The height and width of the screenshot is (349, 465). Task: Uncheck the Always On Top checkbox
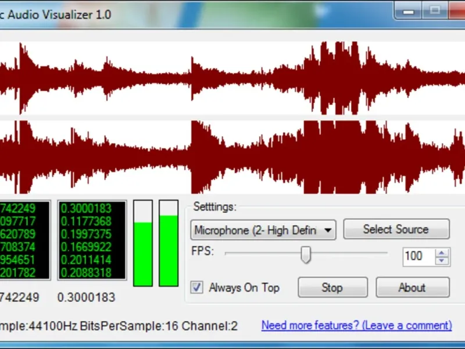(x=197, y=287)
